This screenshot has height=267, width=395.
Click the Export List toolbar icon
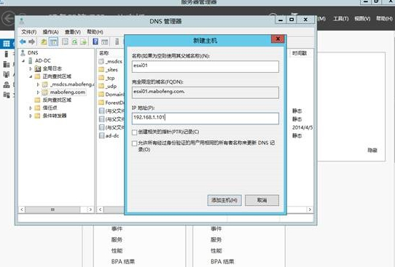83,41
